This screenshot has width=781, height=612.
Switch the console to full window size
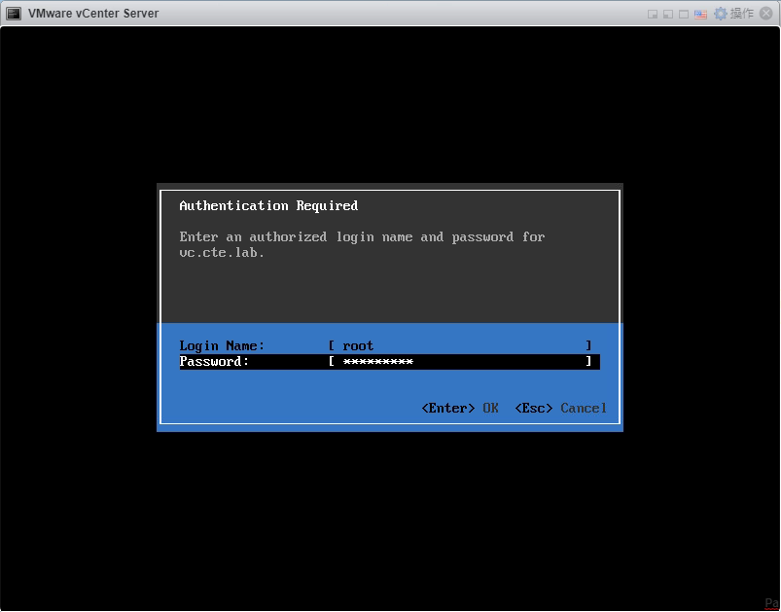click(x=684, y=14)
